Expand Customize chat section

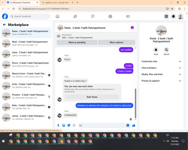[x=161, y=61]
